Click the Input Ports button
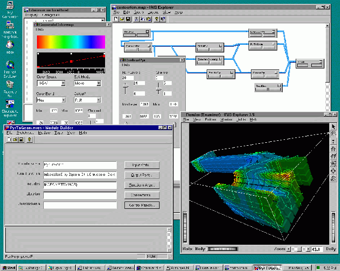This screenshot has width=340, height=271. [x=142, y=165]
